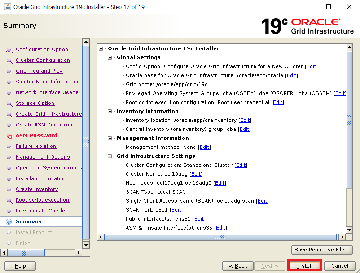Open the ASM Password step
The image size is (360, 273).
pos(36,135)
